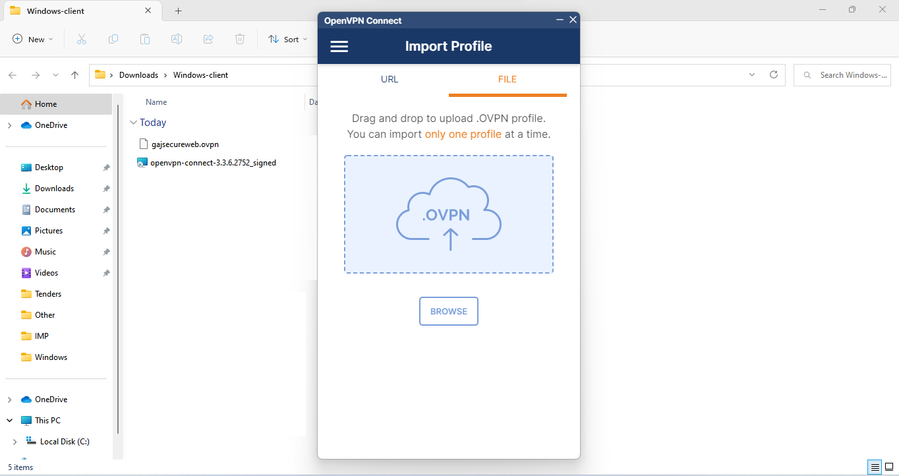Select Home in the navigation pane
The width and height of the screenshot is (899, 476).
click(56, 104)
